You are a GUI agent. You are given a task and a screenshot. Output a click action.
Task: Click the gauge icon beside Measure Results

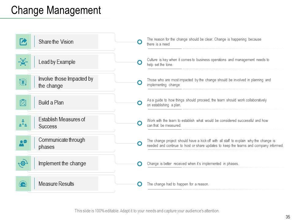[23, 184]
